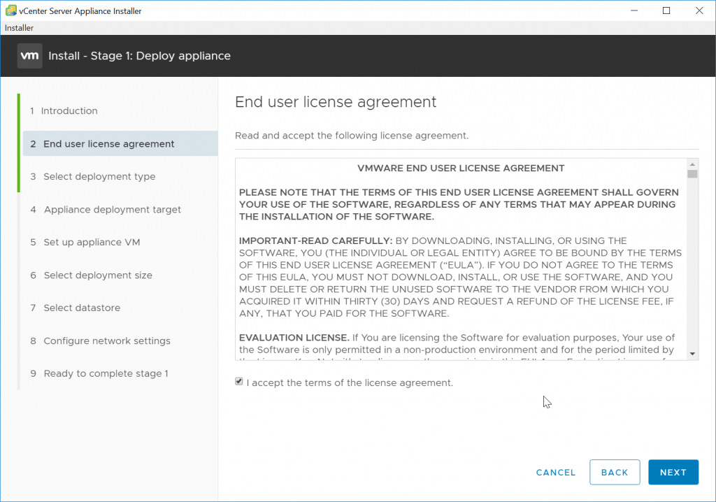
Task: Go to step 1 Introduction
Action: point(64,111)
